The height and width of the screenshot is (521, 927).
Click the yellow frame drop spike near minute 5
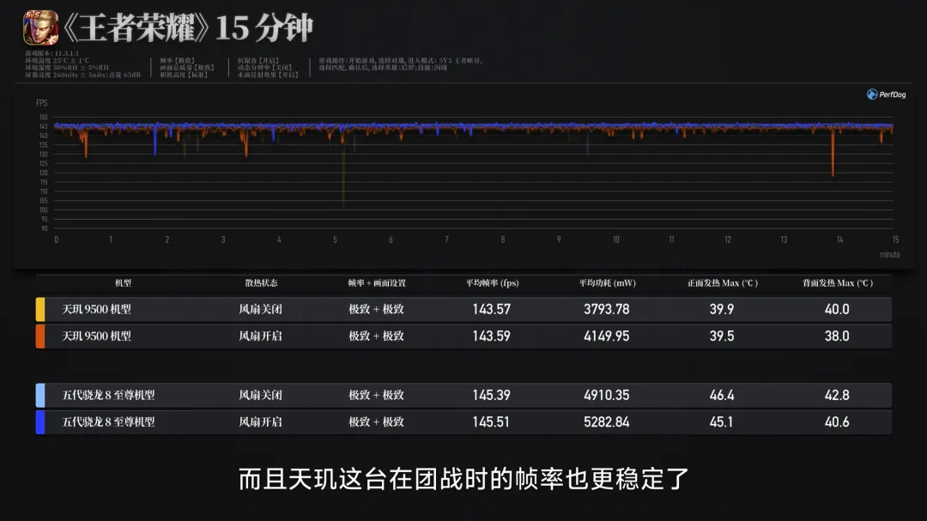tap(343, 176)
